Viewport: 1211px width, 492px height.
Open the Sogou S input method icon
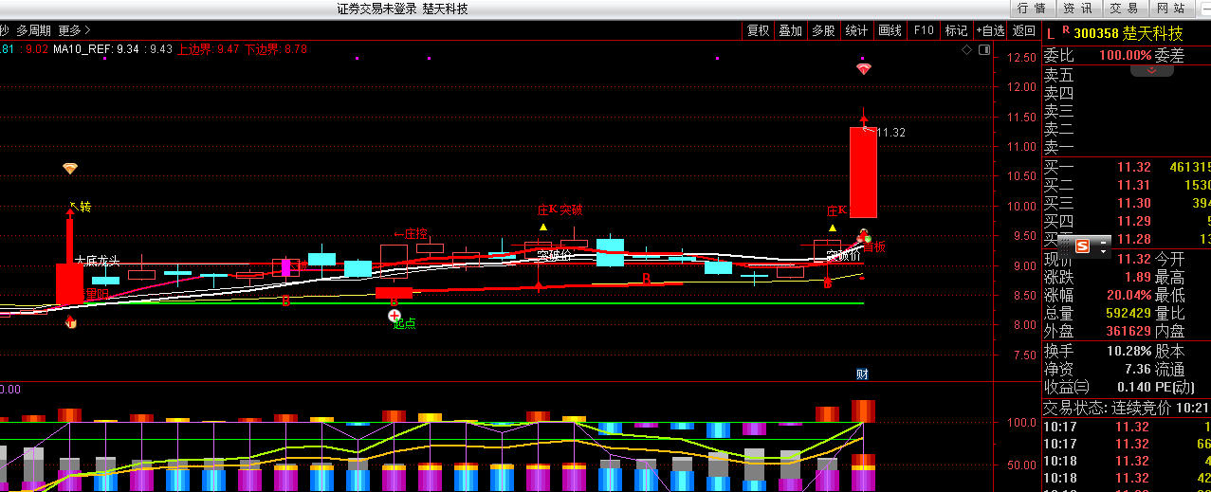[x=1082, y=247]
